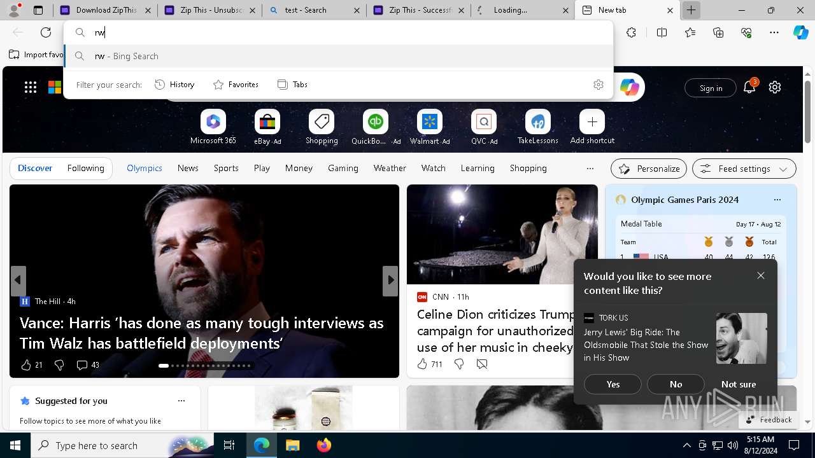Switch to test - Search tab

click(x=315, y=10)
